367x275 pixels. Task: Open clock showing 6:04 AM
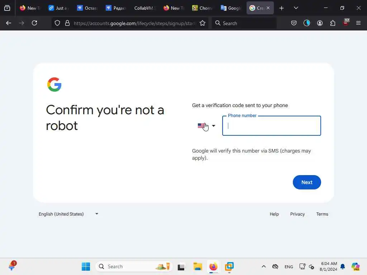coord(328,266)
